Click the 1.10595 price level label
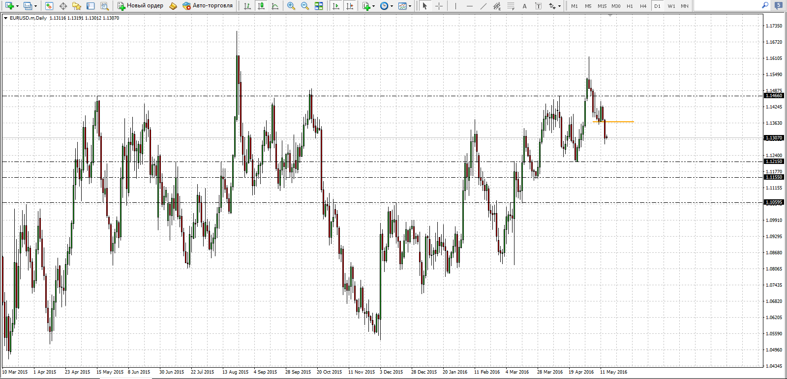 click(774, 202)
